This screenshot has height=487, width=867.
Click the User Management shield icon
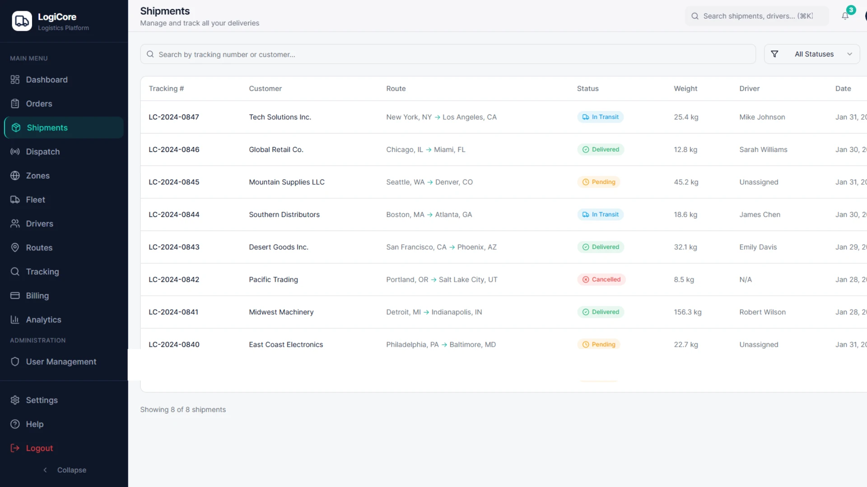[x=15, y=362]
